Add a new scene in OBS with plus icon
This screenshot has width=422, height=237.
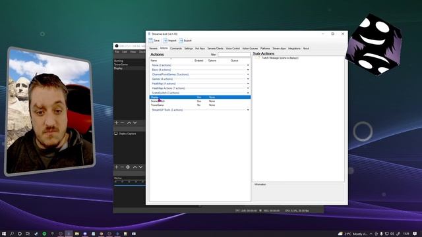click(117, 123)
